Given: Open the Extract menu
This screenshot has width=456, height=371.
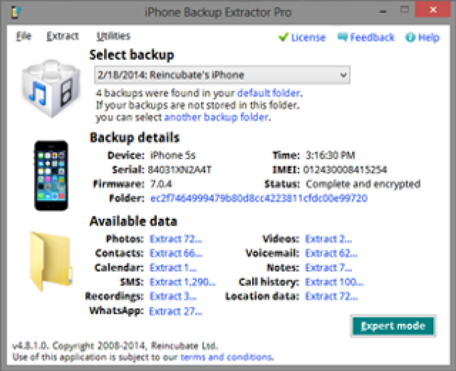Looking at the screenshot, I should click(x=63, y=36).
